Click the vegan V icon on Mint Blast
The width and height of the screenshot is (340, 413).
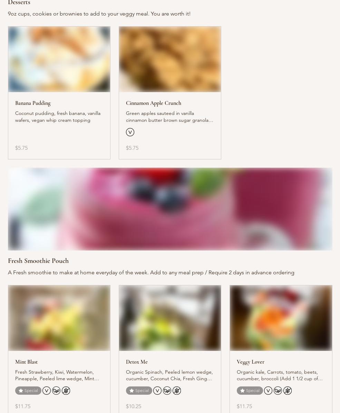click(x=46, y=391)
